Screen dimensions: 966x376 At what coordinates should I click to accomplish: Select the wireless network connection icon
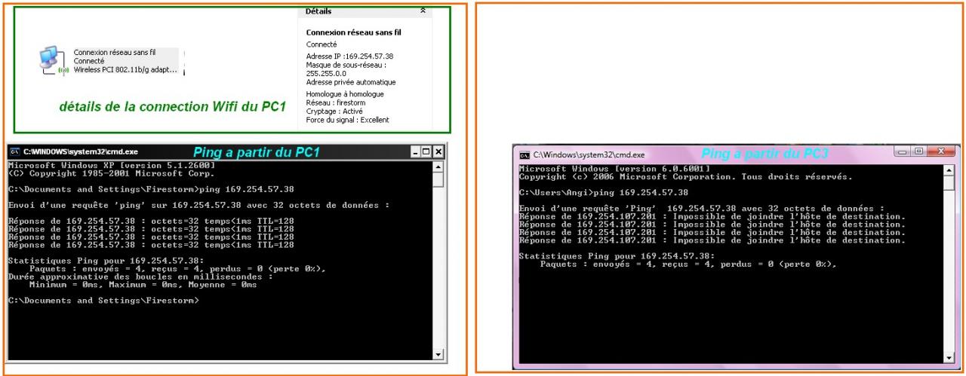point(54,60)
